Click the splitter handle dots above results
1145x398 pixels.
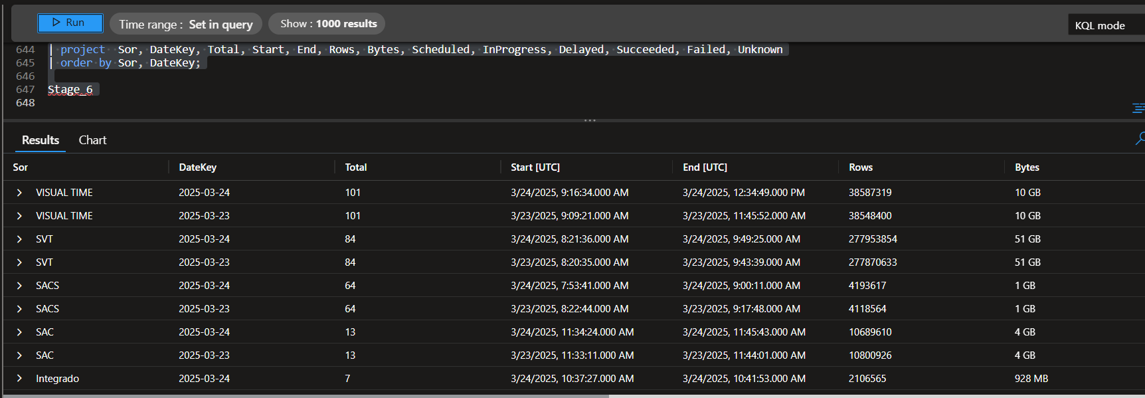(590, 120)
